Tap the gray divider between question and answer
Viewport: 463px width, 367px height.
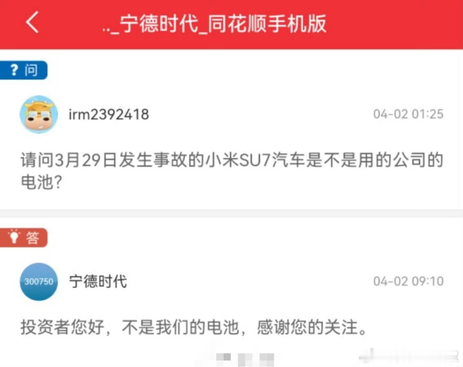231,213
